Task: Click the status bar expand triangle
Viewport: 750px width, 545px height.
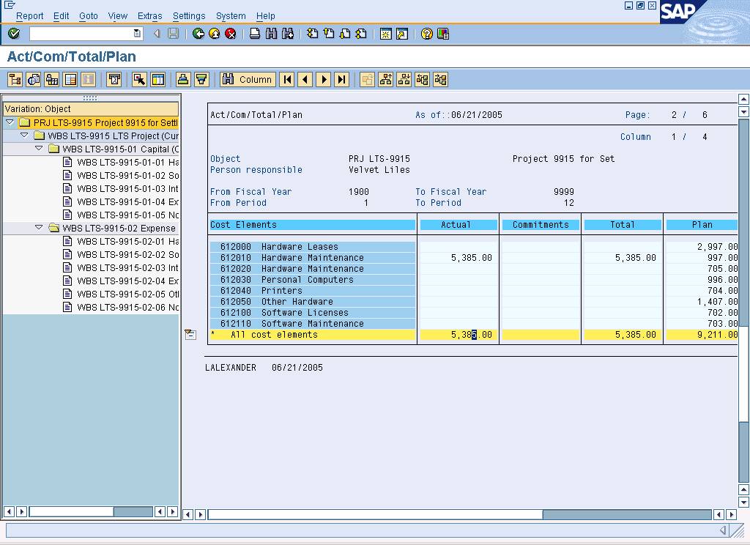Action: tap(723, 530)
